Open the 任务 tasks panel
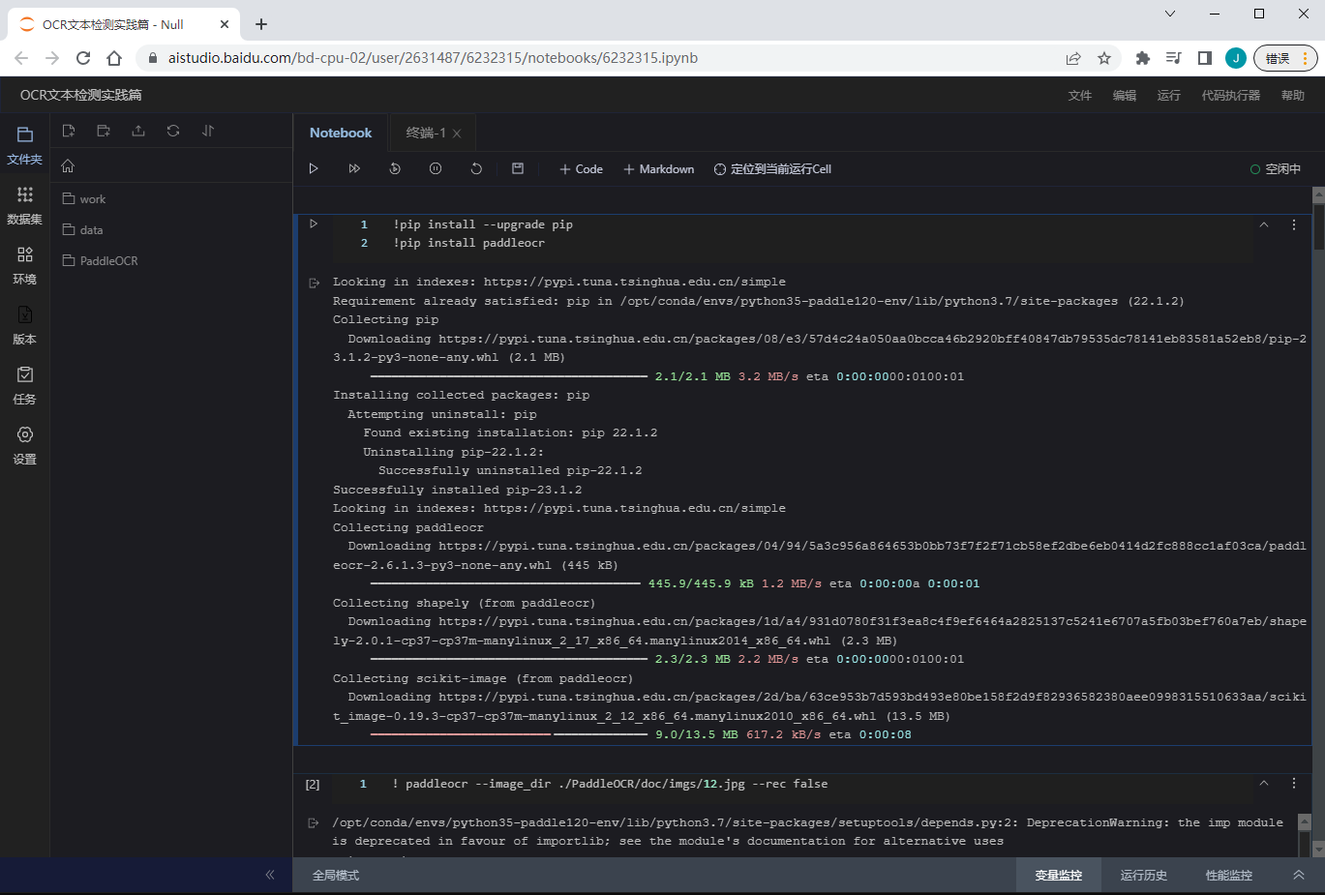This screenshot has width=1325, height=895. (24, 385)
